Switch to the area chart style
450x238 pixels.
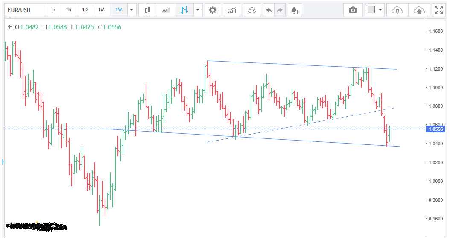tap(166, 10)
